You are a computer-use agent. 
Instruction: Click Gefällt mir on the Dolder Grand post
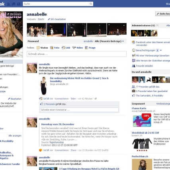point(48,99)
